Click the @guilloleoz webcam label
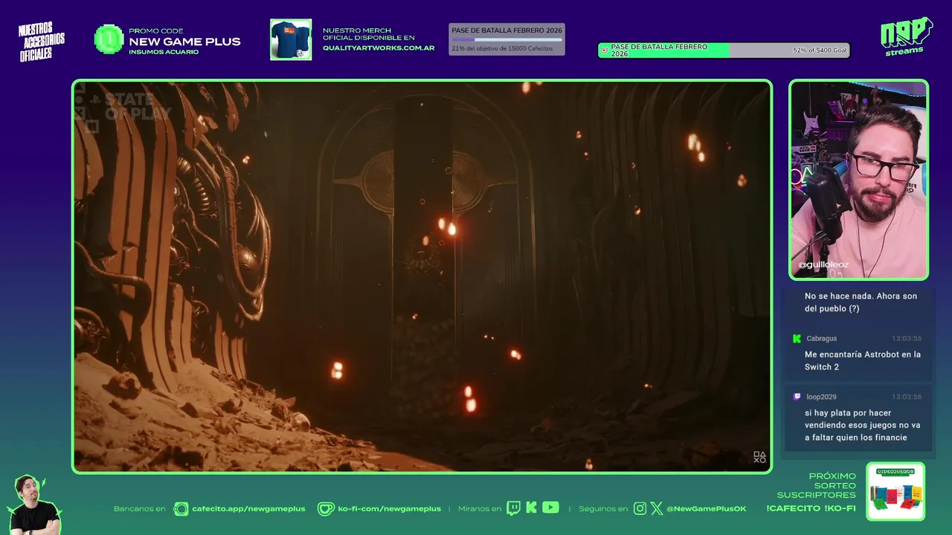952x535 pixels. [x=823, y=265]
